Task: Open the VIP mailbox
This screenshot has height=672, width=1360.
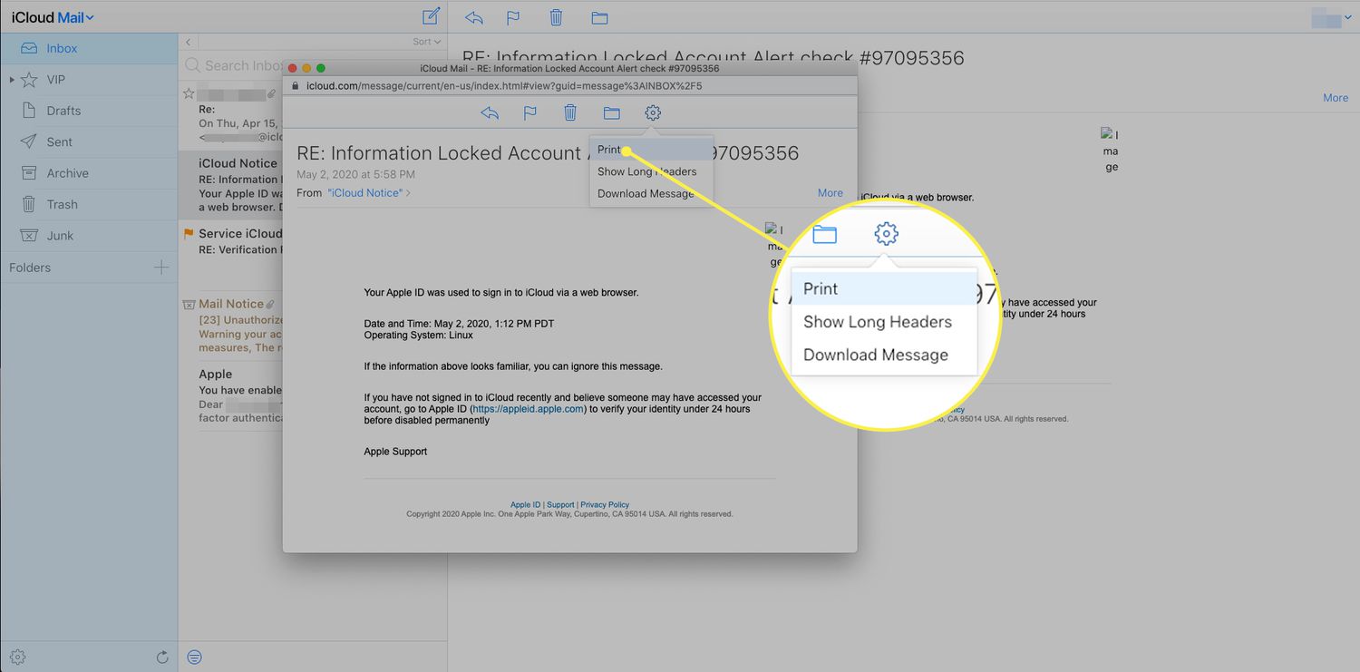Action: [89, 80]
